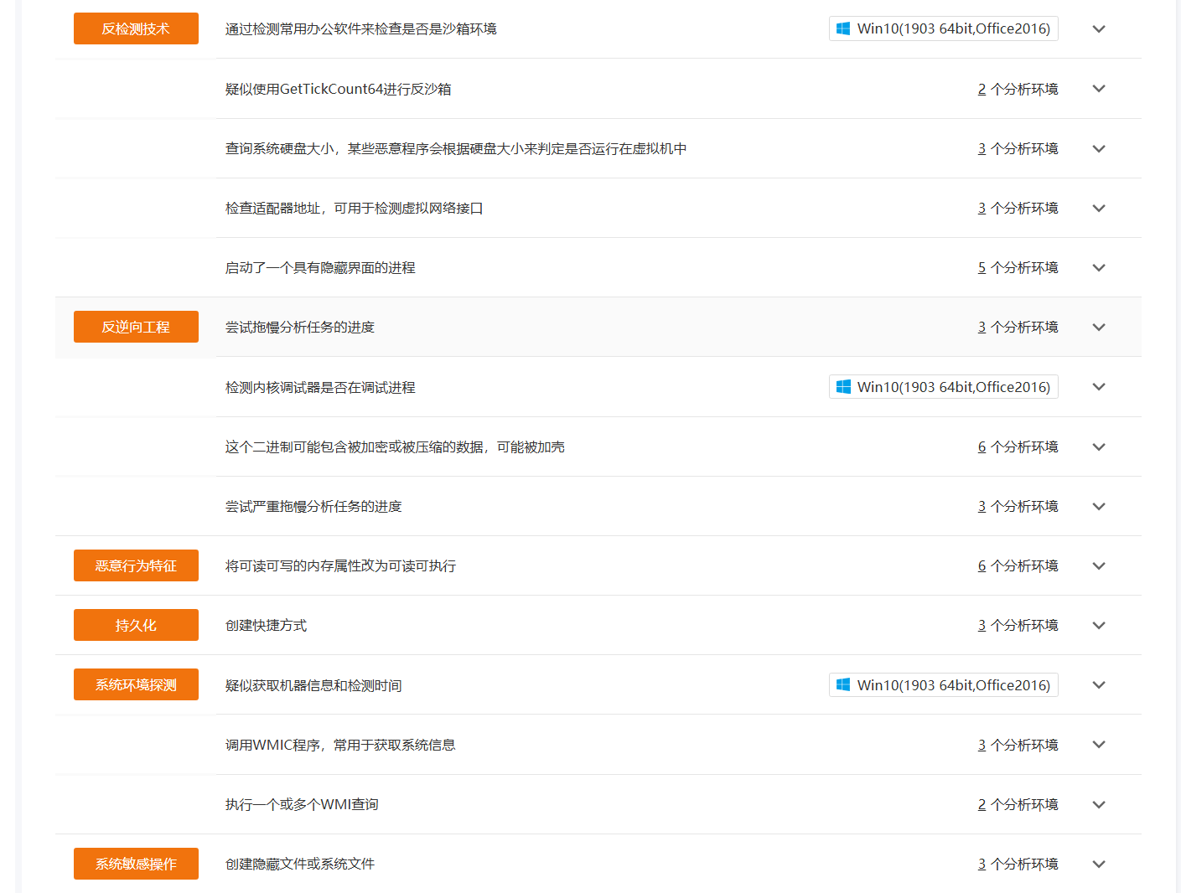This screenshot has width=1181, height=893.
Task: Expand the 内存属性改为可读可执行 row chevron
Action: coord(1099,565)
